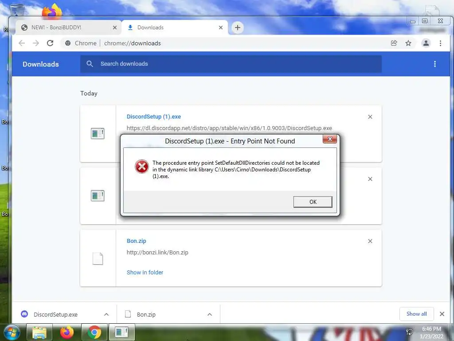Reload the downloads page
This screenshot has width=454, height=341.
(x=50, y=43)
